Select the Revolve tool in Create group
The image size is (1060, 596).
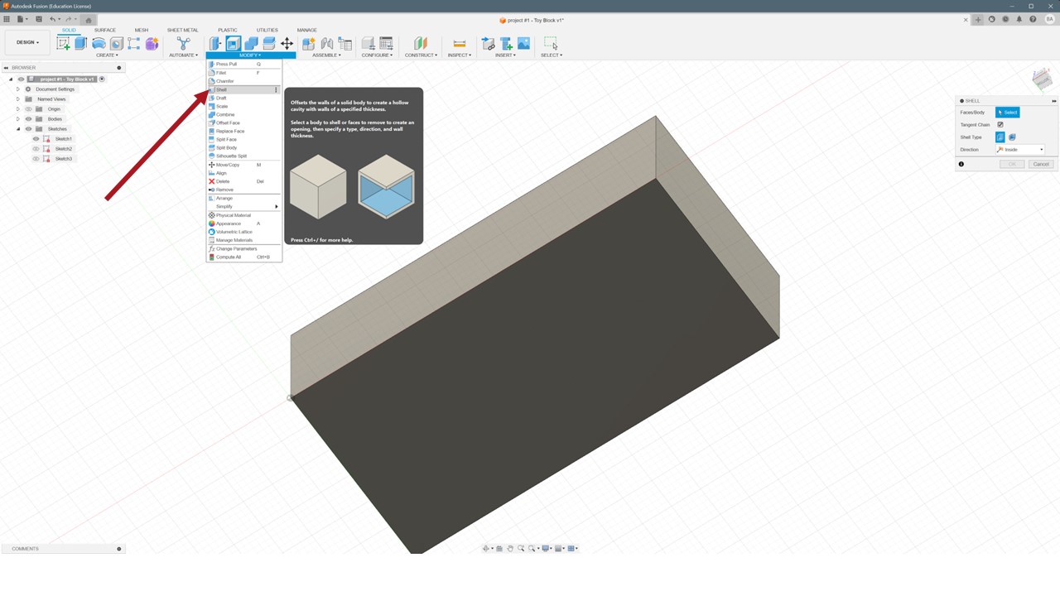[x=99, y=43]
